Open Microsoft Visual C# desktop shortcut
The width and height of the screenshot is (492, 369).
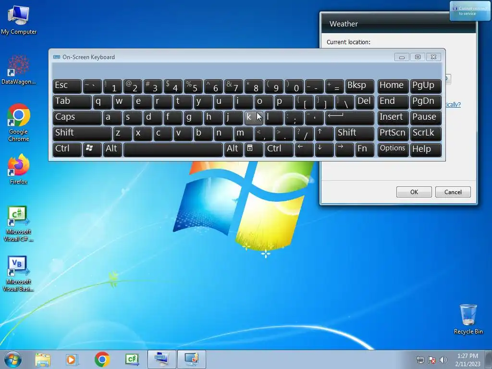pyautogui.click(x=19, y=223)
